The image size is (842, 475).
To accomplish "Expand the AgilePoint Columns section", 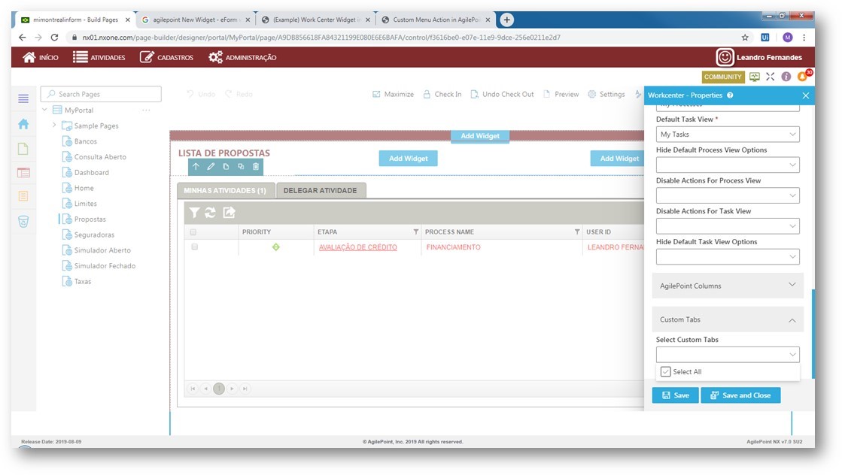I will [x=792, y=286].
